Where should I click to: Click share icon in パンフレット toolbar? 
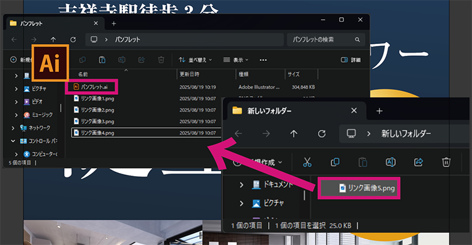tap(142, 60)
